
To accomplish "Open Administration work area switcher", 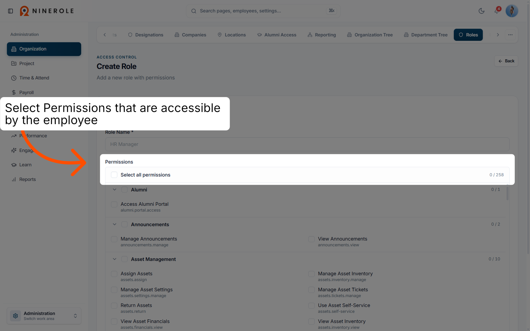I will pyautogui.click(x=44, y=316).
